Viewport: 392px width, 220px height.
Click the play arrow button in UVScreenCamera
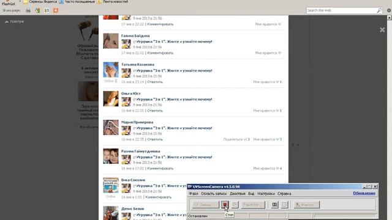click(x=235, y=205)
